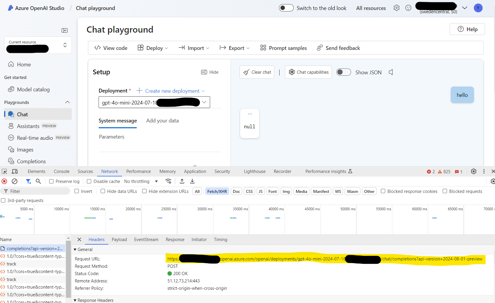Open the Import dropdown
495x303 pixels.
point(194,48)
